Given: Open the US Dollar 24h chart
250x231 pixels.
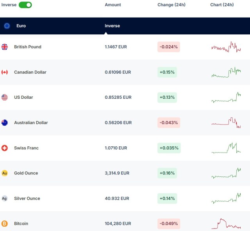Looking at the screenshot, I should (226, 98).
